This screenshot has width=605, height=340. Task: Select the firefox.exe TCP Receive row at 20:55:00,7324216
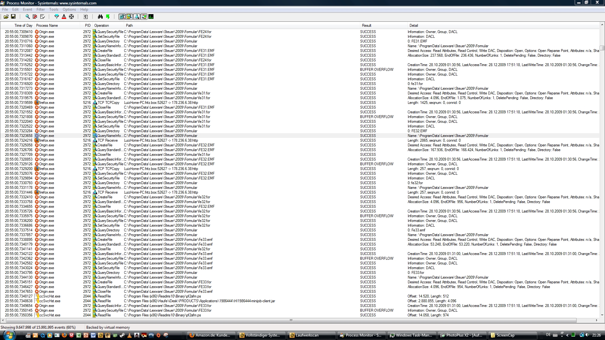[x=300, y=140]
